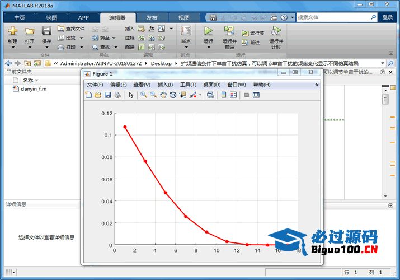
Task: Switch to the Home (主页) tab
Action: tap(20, 17)
